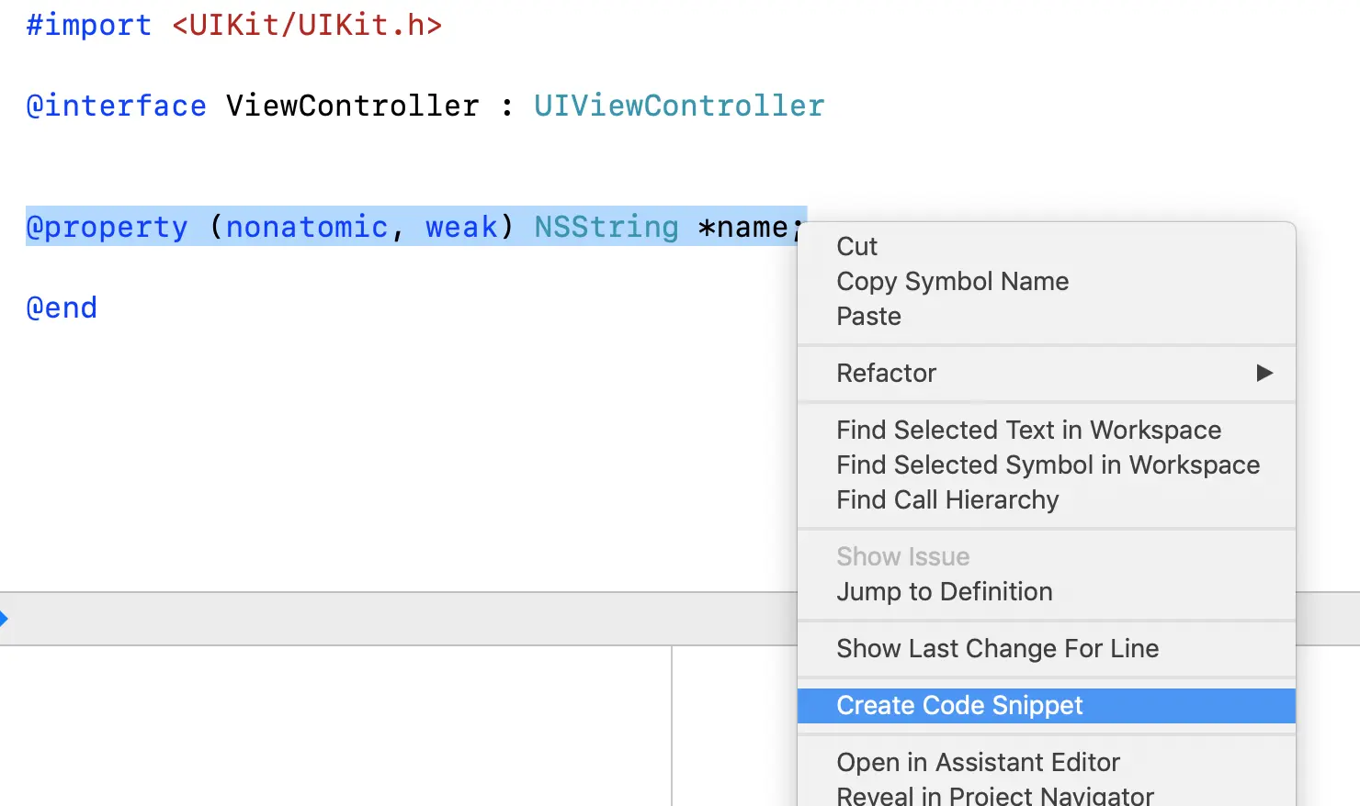Select Jump to Definition
This screenshot has width=1360, height=806.
coord(944,591)
